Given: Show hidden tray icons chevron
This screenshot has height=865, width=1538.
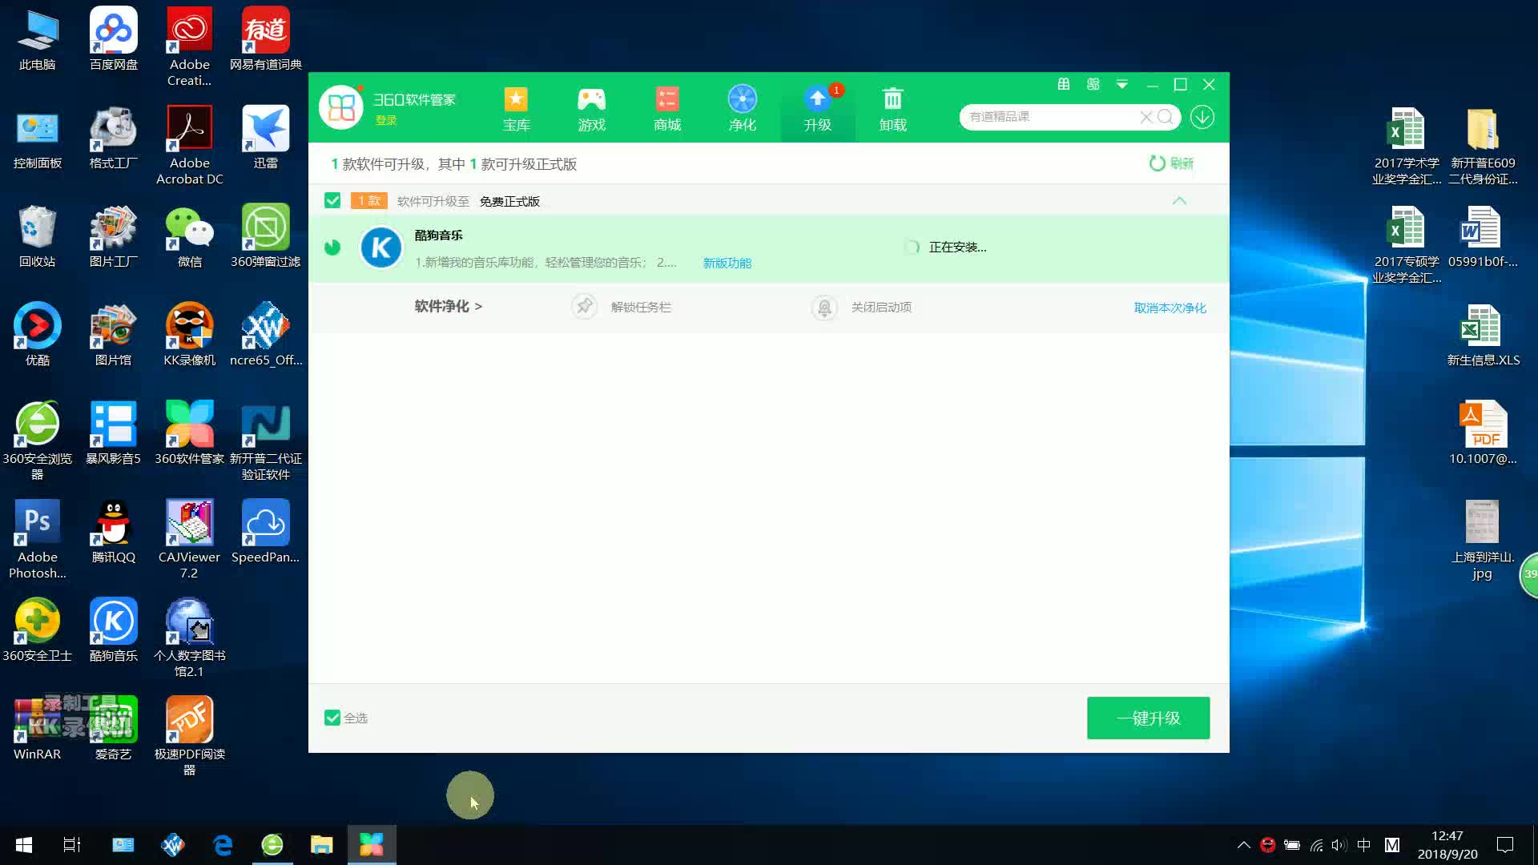Looking at the screenshot, I should (1243, 845).
